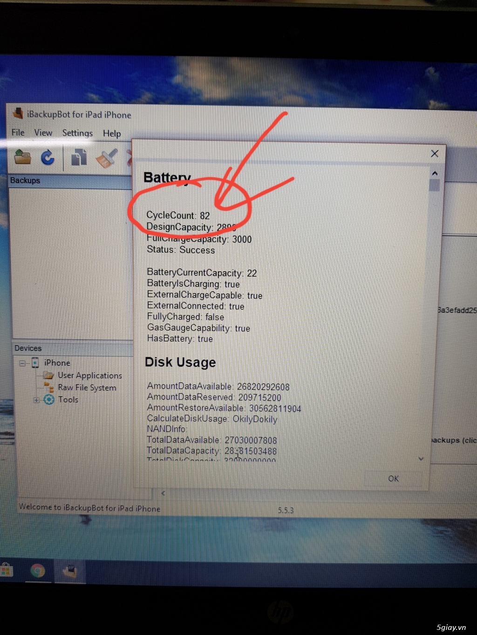Viewport: 477px width, 635px height.
Task: Click 'ExternalChargeCapable: true' text
Action: click(204, 295)
